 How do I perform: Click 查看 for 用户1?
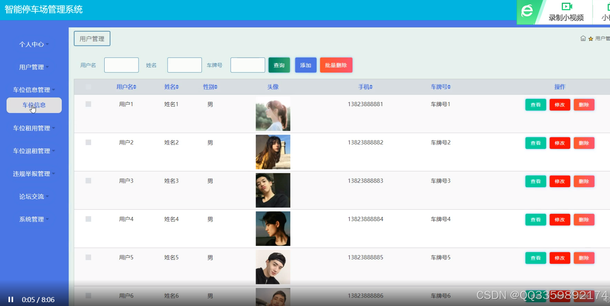click(x=535, y=105)
